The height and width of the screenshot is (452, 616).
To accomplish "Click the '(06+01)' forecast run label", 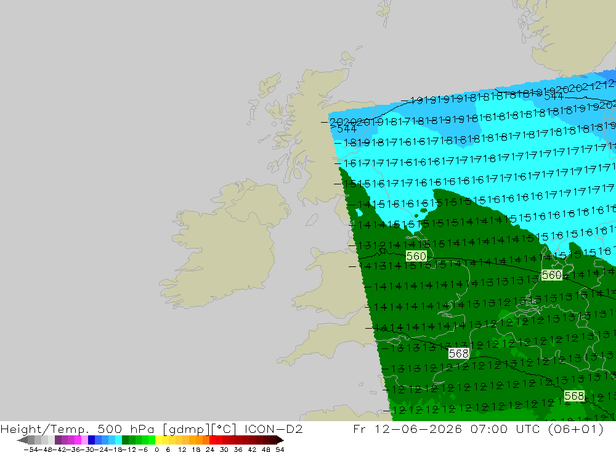I will 575,429.
